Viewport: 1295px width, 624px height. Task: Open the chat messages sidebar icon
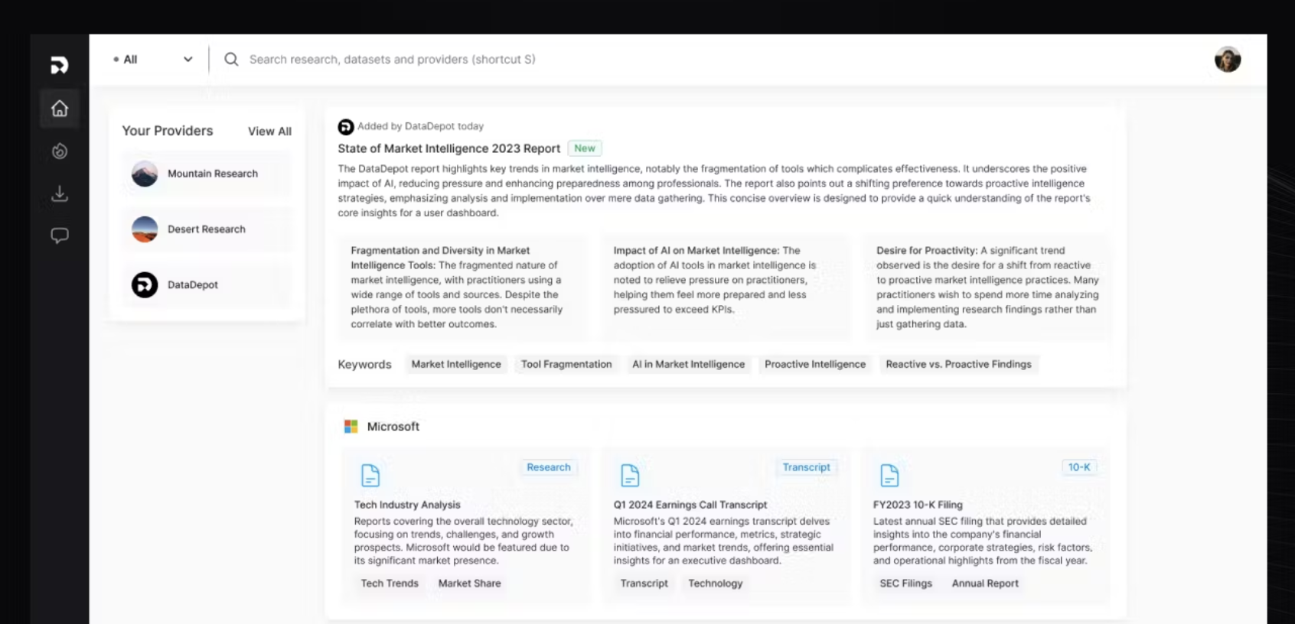tap(60, 236)
